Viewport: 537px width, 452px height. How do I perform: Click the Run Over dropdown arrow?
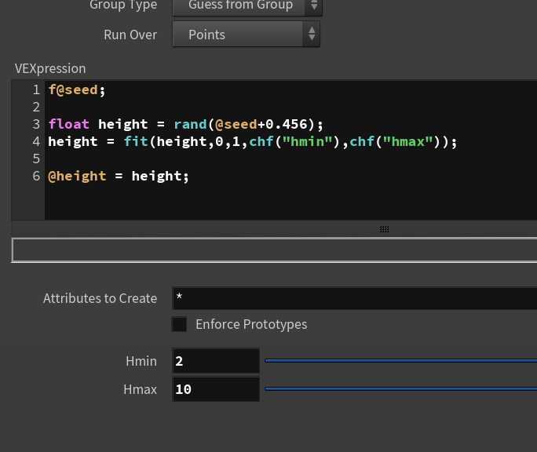pyautogui.click(x=312, y=34)
